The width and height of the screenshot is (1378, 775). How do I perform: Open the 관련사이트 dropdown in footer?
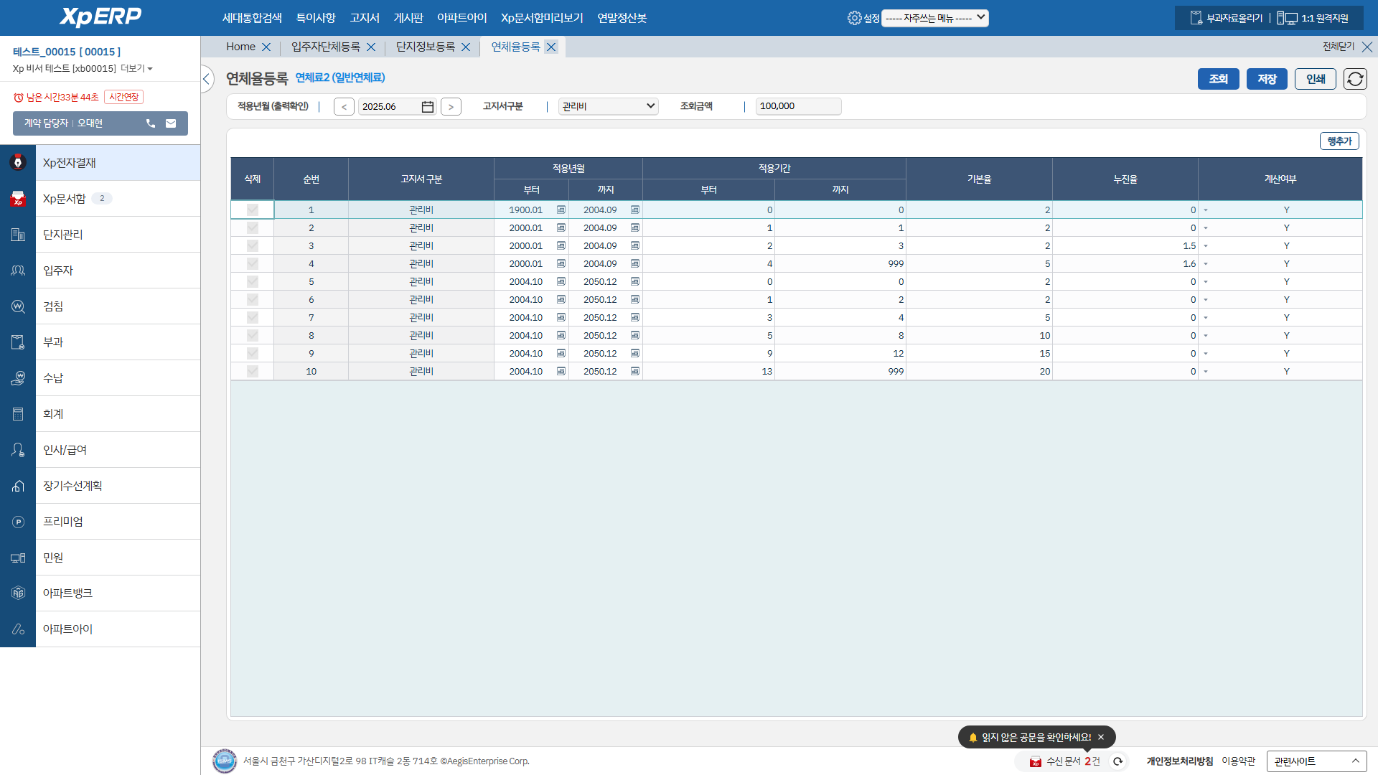pyautogui.click(x=1316, y=761)
